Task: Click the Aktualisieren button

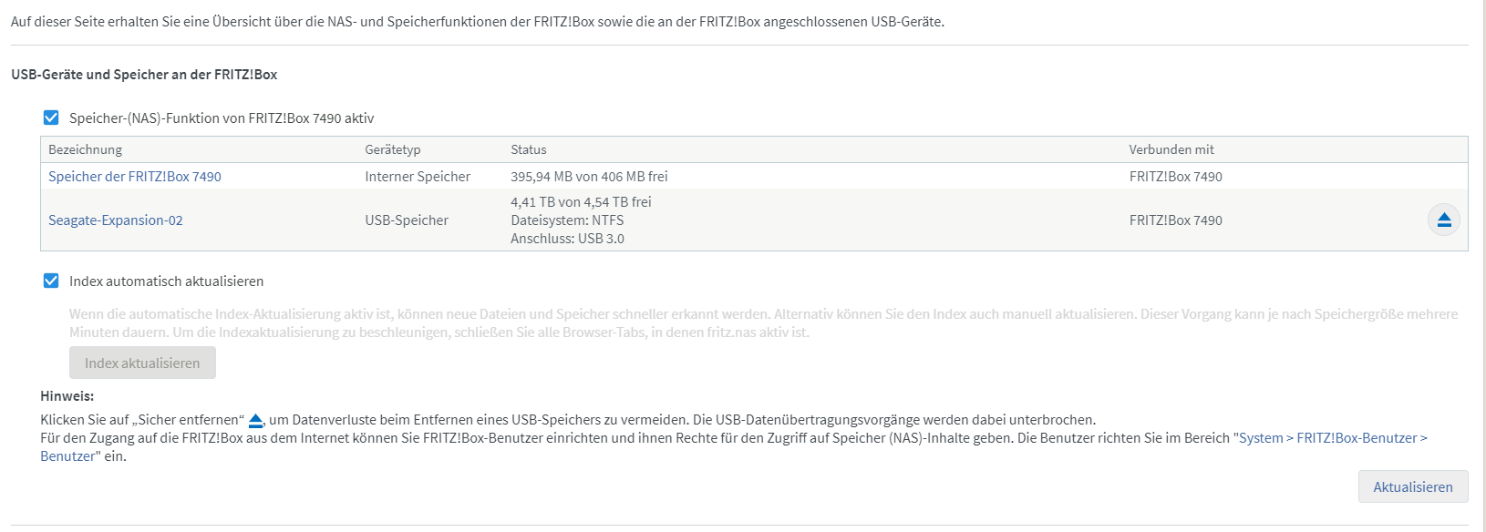Action: tap(1413, 486)
